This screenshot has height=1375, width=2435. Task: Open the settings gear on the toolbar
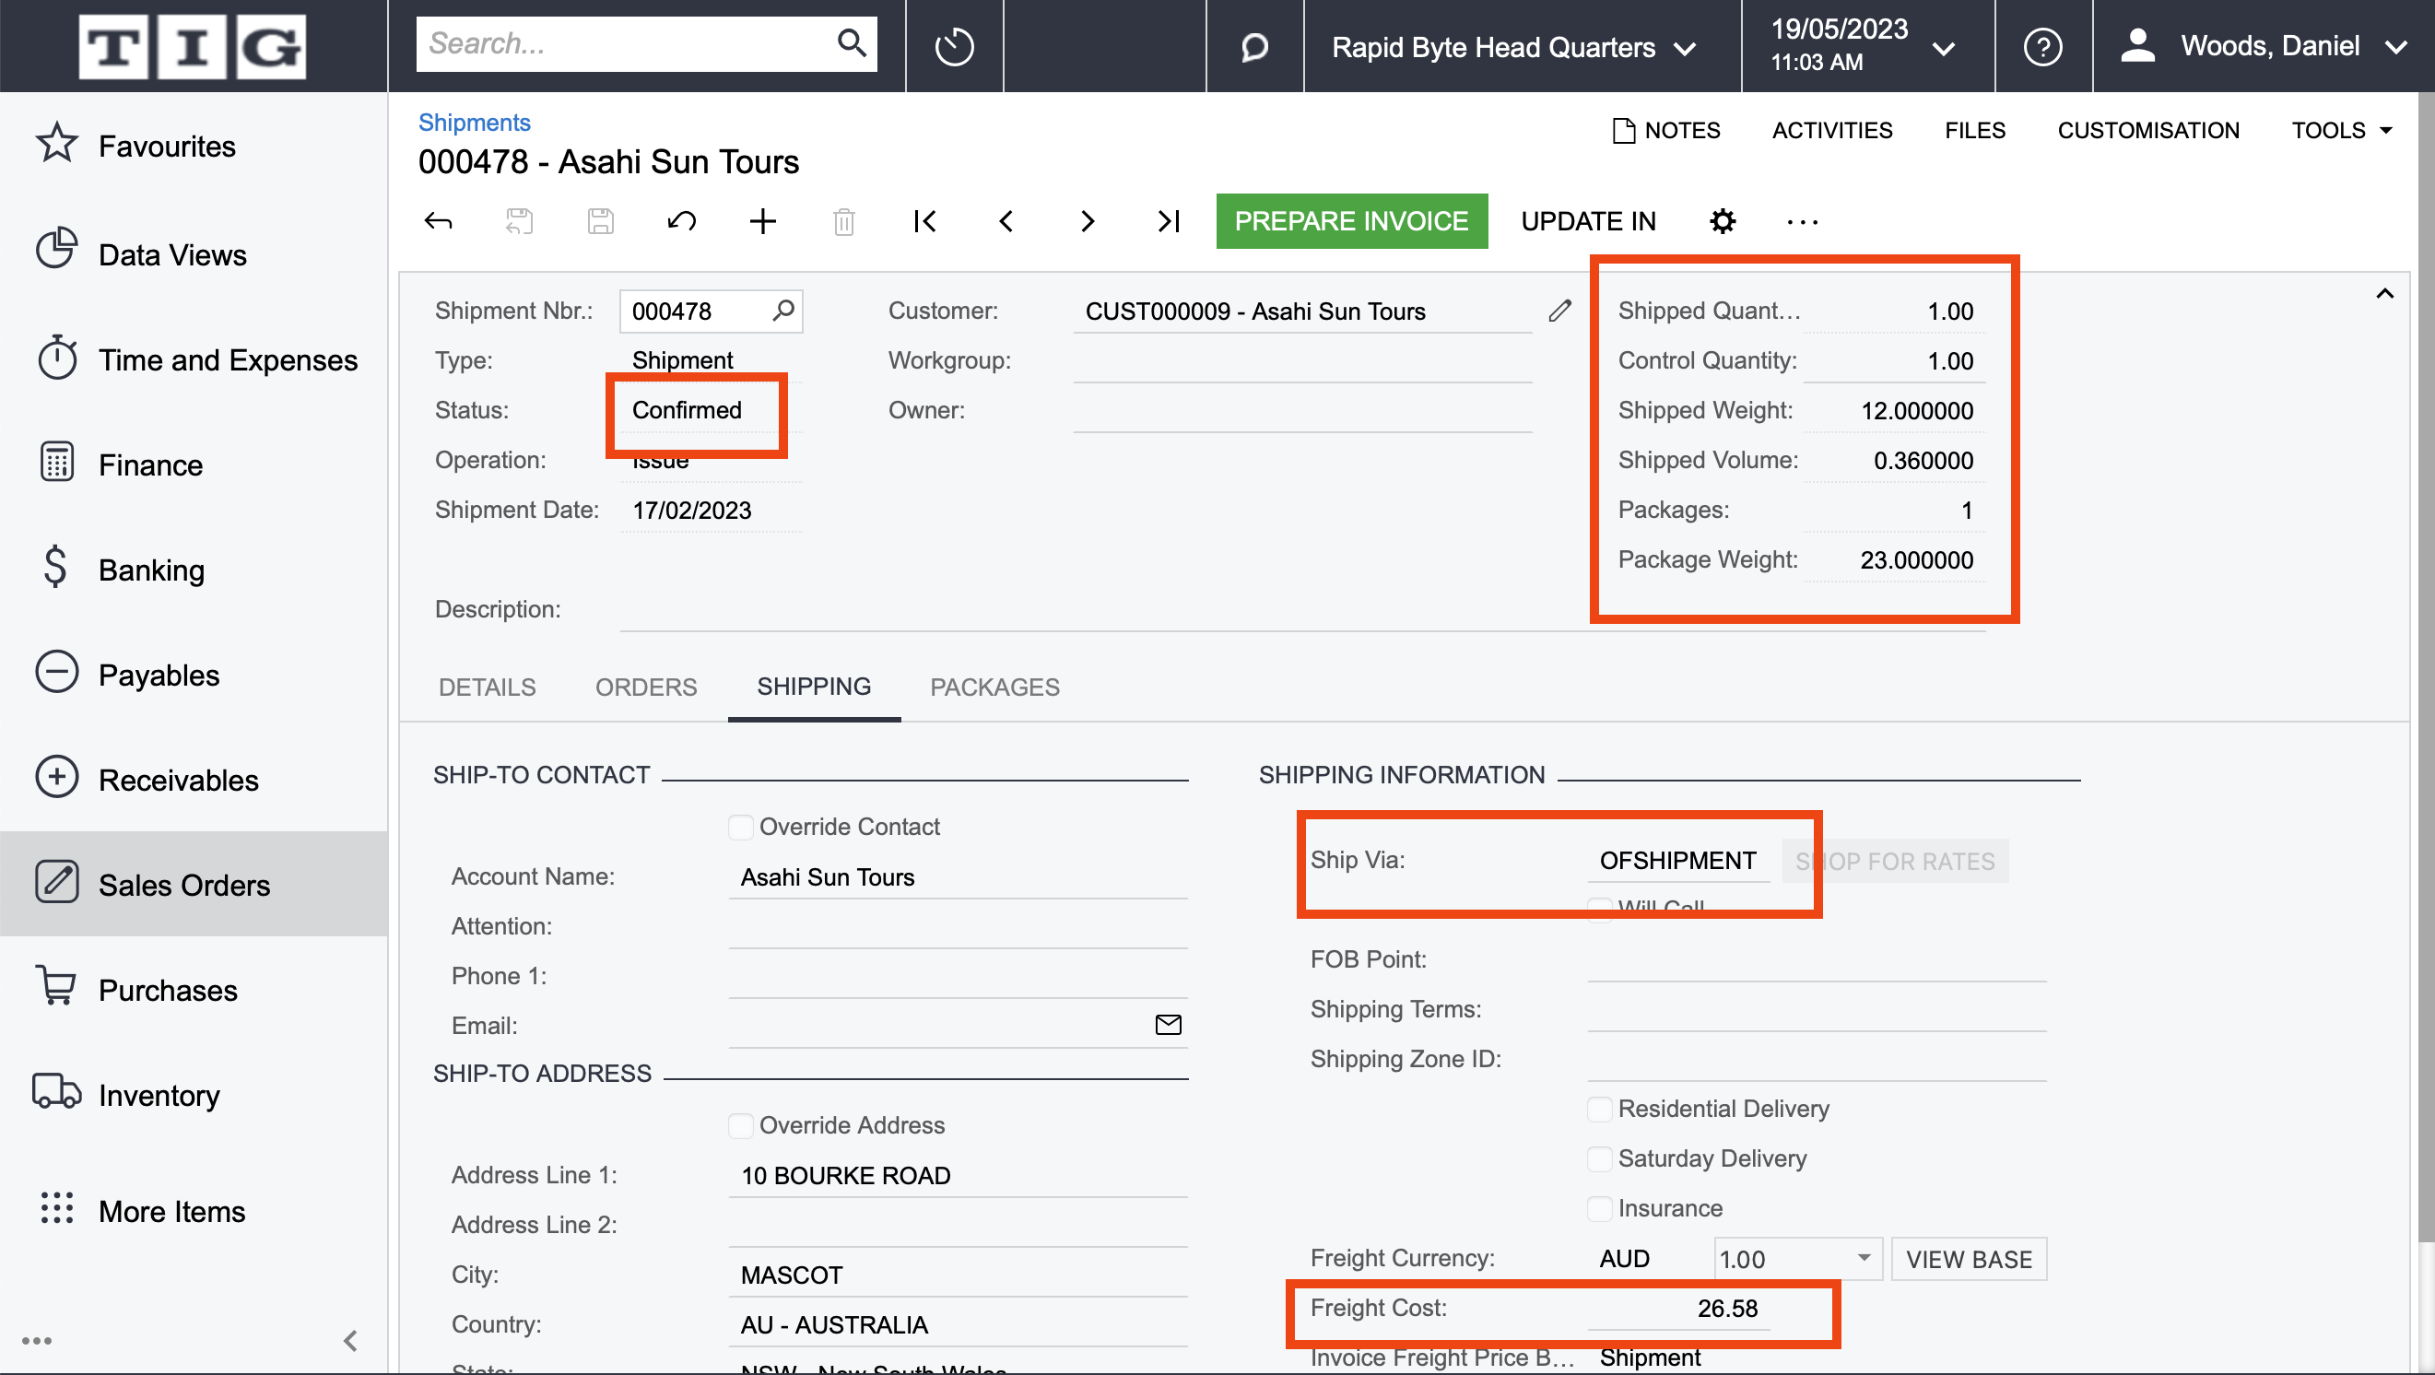tap(1723, 221)
